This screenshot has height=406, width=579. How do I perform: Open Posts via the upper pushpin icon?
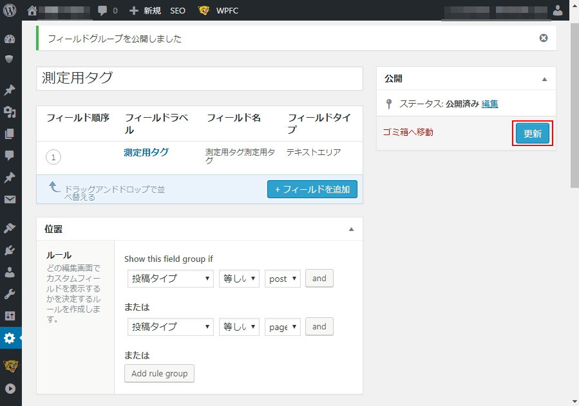pyautogui.click(x=10, y=90)
